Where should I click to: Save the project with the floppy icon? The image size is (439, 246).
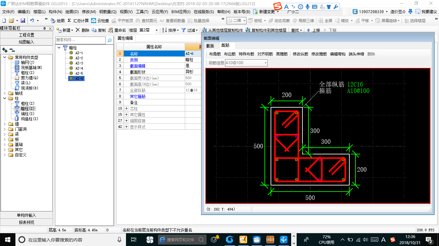tap(23, 20)
